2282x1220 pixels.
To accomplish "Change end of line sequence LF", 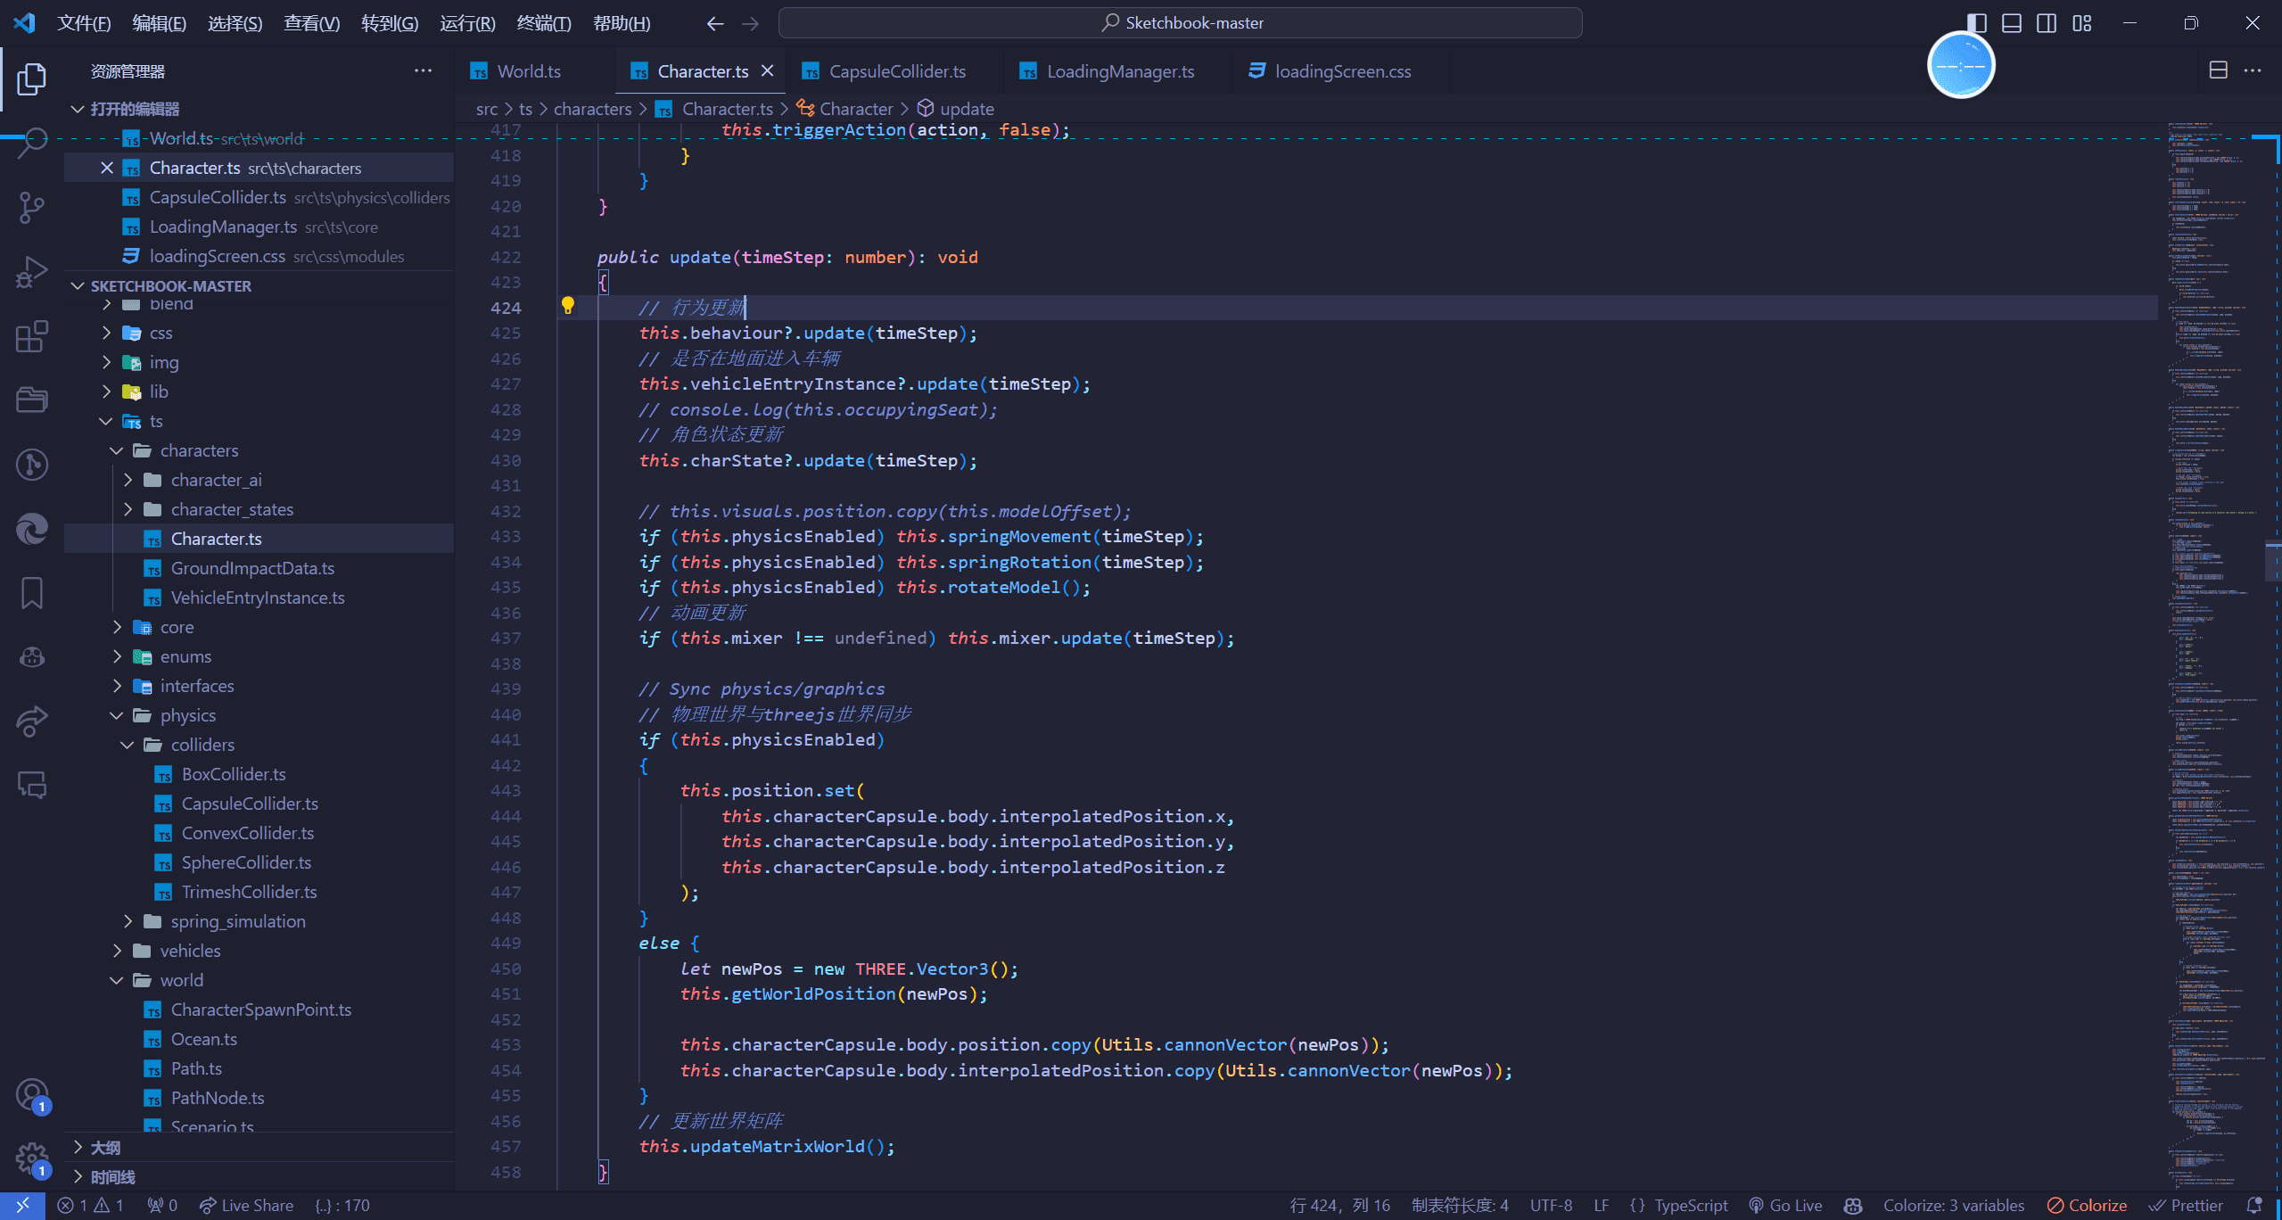I will pyautogui.click(x=1602, y=1205).
